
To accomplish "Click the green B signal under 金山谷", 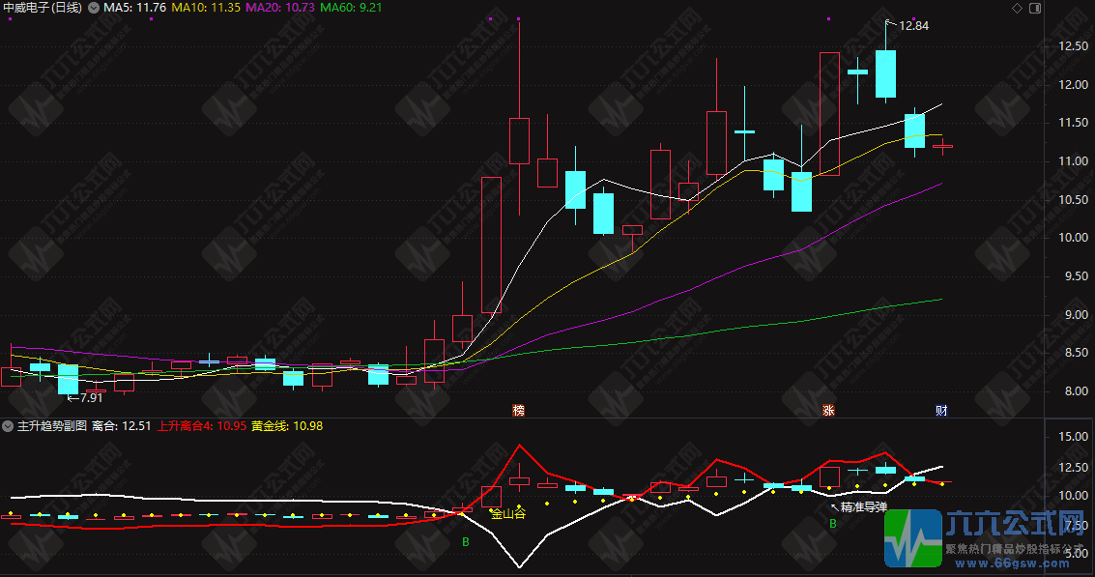I will coord(466,542).
